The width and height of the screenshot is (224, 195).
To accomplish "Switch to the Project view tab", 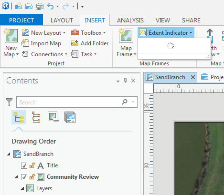I will click(213, 77).
